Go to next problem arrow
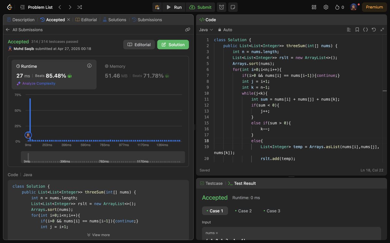The width and height of the screenshot is (390, 243). tap(70, 7)
